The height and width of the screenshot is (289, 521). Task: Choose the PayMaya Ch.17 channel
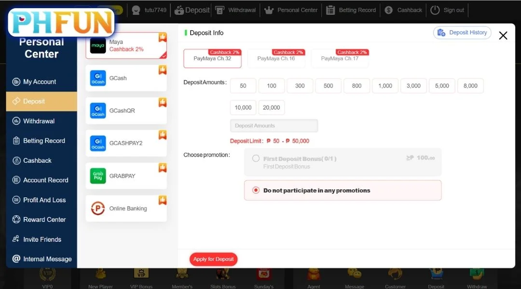coord(340,58)
